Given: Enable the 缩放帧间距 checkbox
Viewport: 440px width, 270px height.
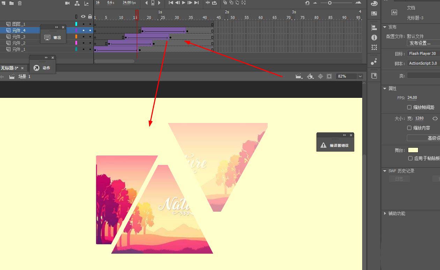Looking at the screenshot, I should pyautogui.click(x=409, y=107).
